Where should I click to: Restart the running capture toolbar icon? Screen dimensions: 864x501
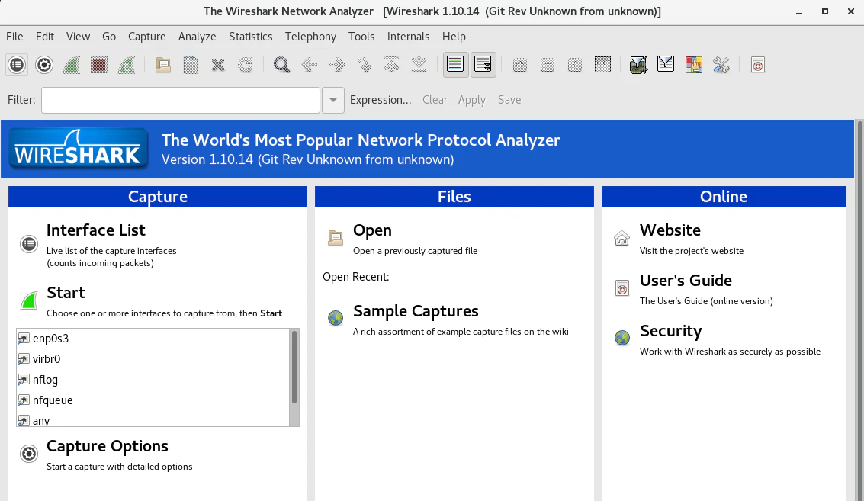(127, 65)
